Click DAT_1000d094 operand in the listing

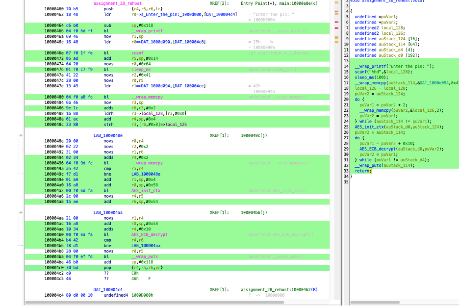(x=156, y=86)
